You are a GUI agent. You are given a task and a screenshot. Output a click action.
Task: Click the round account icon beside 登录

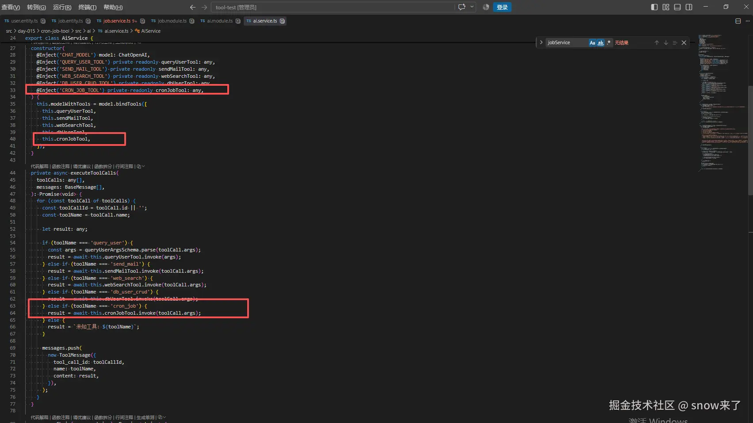click(x=486, y=7)
